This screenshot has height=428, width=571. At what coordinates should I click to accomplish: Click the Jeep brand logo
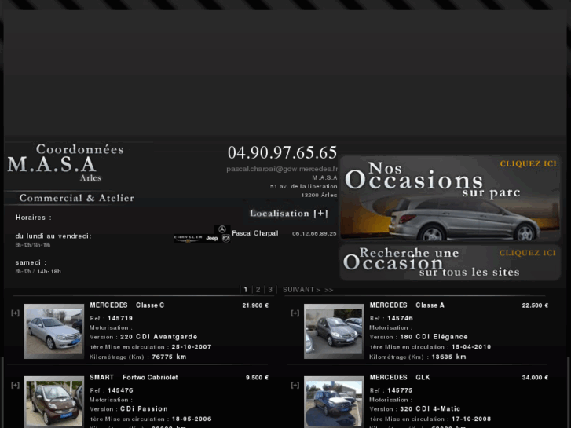point(212,238)
